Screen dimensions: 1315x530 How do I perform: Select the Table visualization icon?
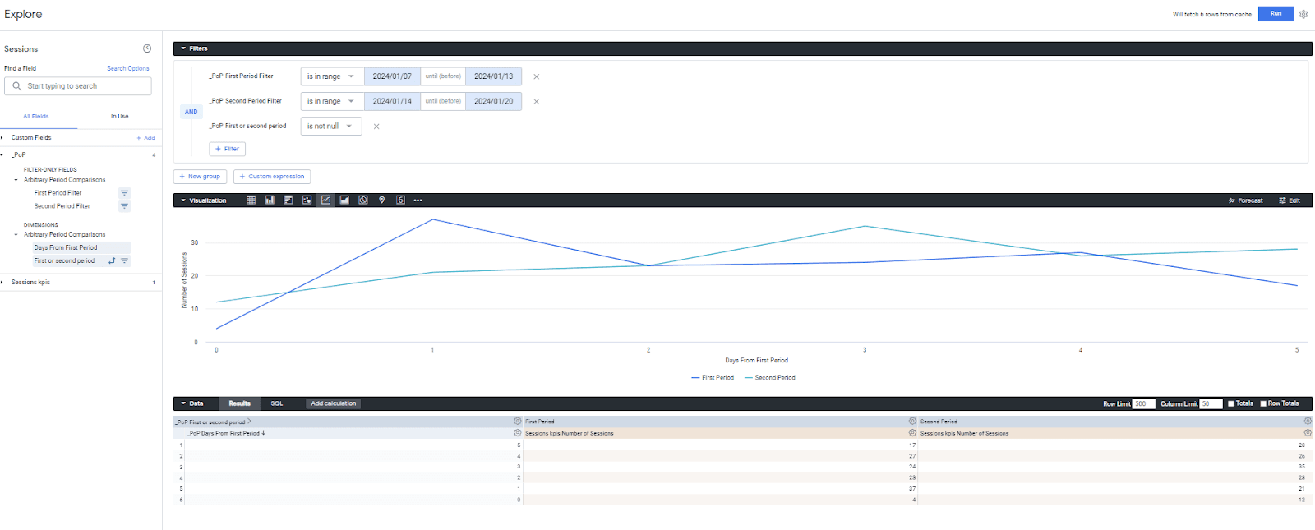point(251,200)
